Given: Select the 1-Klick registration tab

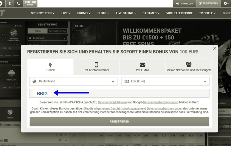Looking at the screenshot, I should coord(50,67).
